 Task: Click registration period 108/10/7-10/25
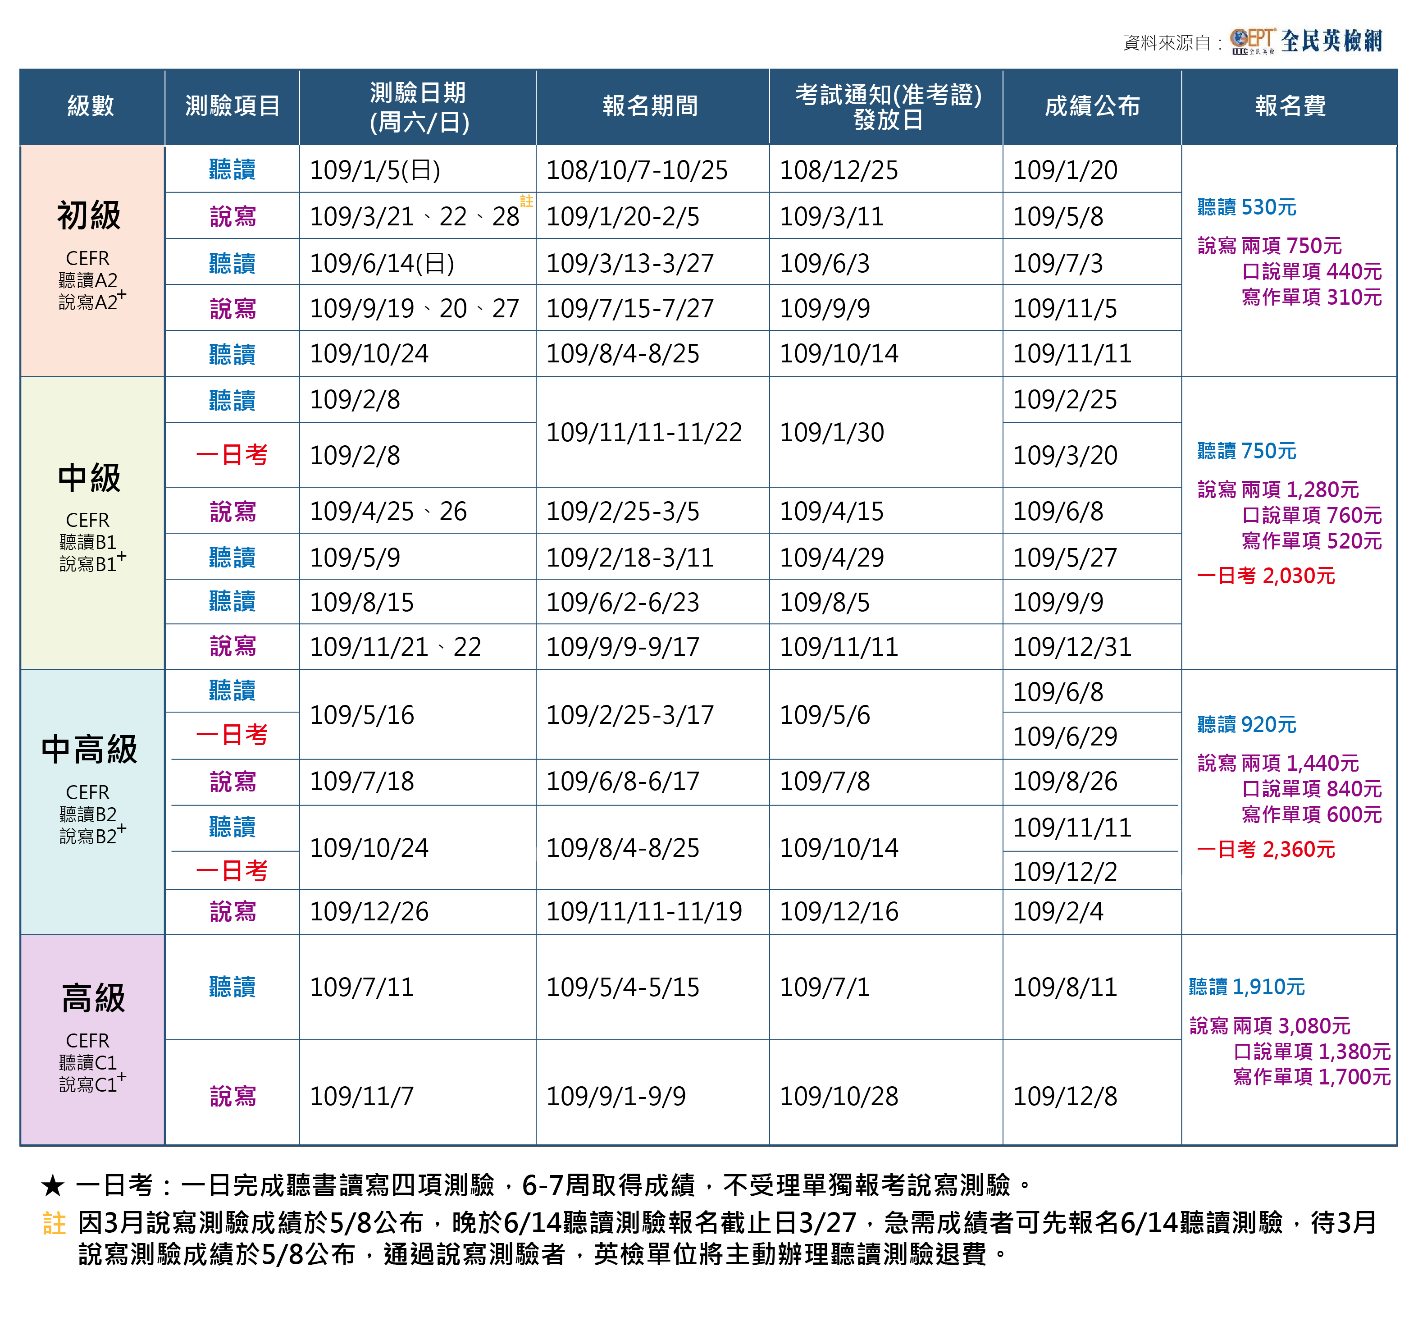(637, 170)
